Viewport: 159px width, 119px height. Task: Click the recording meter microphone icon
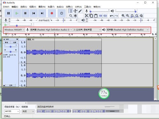tap(6, 20)
